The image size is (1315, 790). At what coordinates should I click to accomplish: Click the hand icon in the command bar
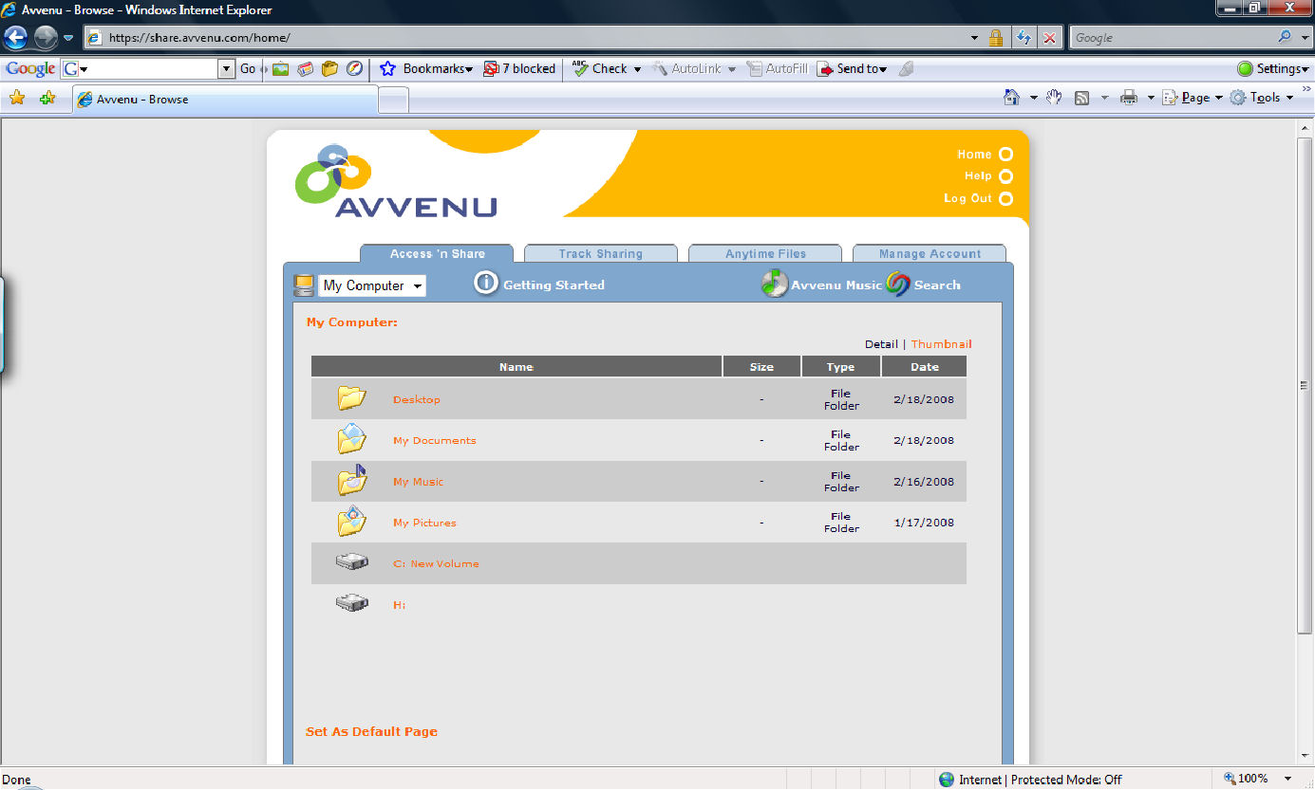pos(1054,97)
